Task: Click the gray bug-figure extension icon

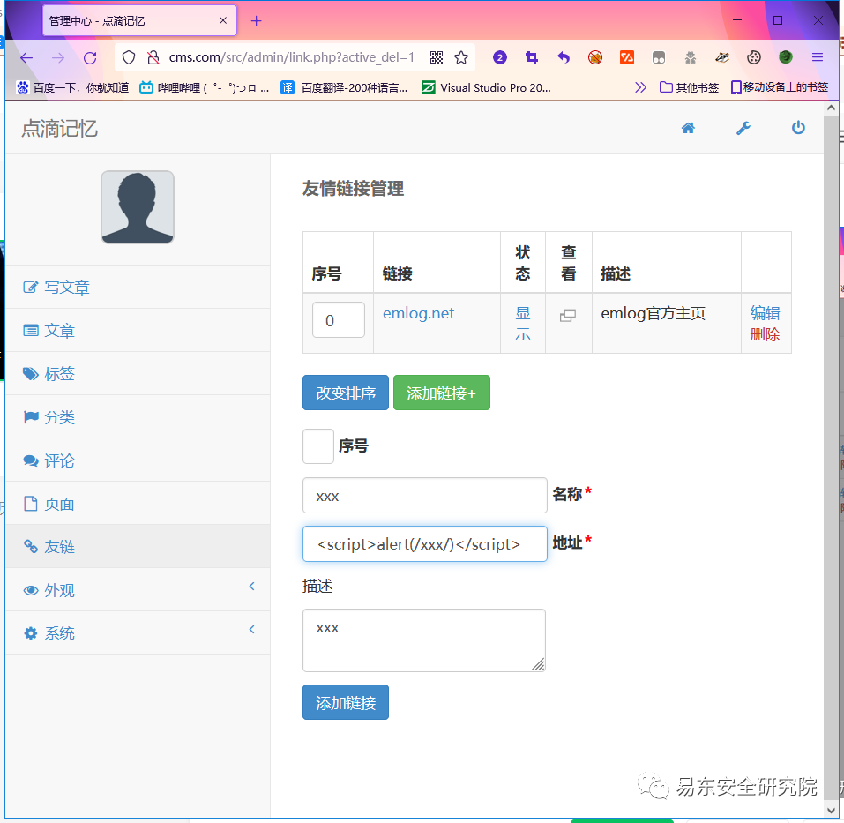Action: click(x=690, y=57)
